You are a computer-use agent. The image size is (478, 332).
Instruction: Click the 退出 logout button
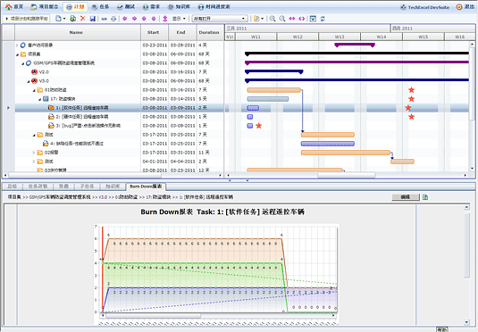pos(465,7)
